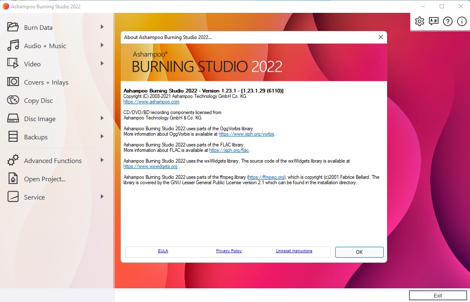Expand the Service submenu arrow

click(102, 197)
